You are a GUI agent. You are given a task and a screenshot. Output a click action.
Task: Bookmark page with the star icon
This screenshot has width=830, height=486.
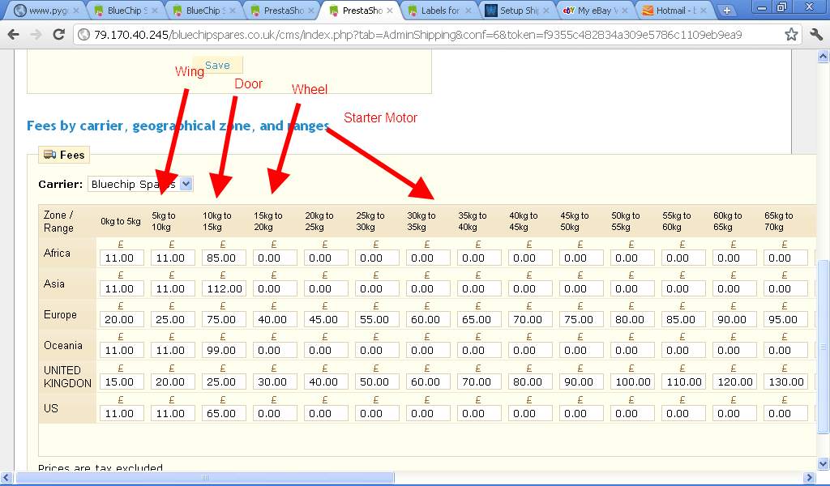pos(791,35)
